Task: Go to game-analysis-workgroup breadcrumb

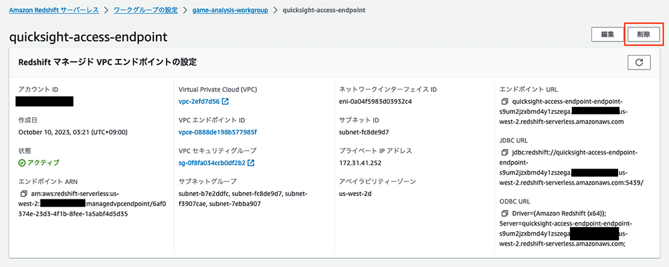Action: [230, 10]
